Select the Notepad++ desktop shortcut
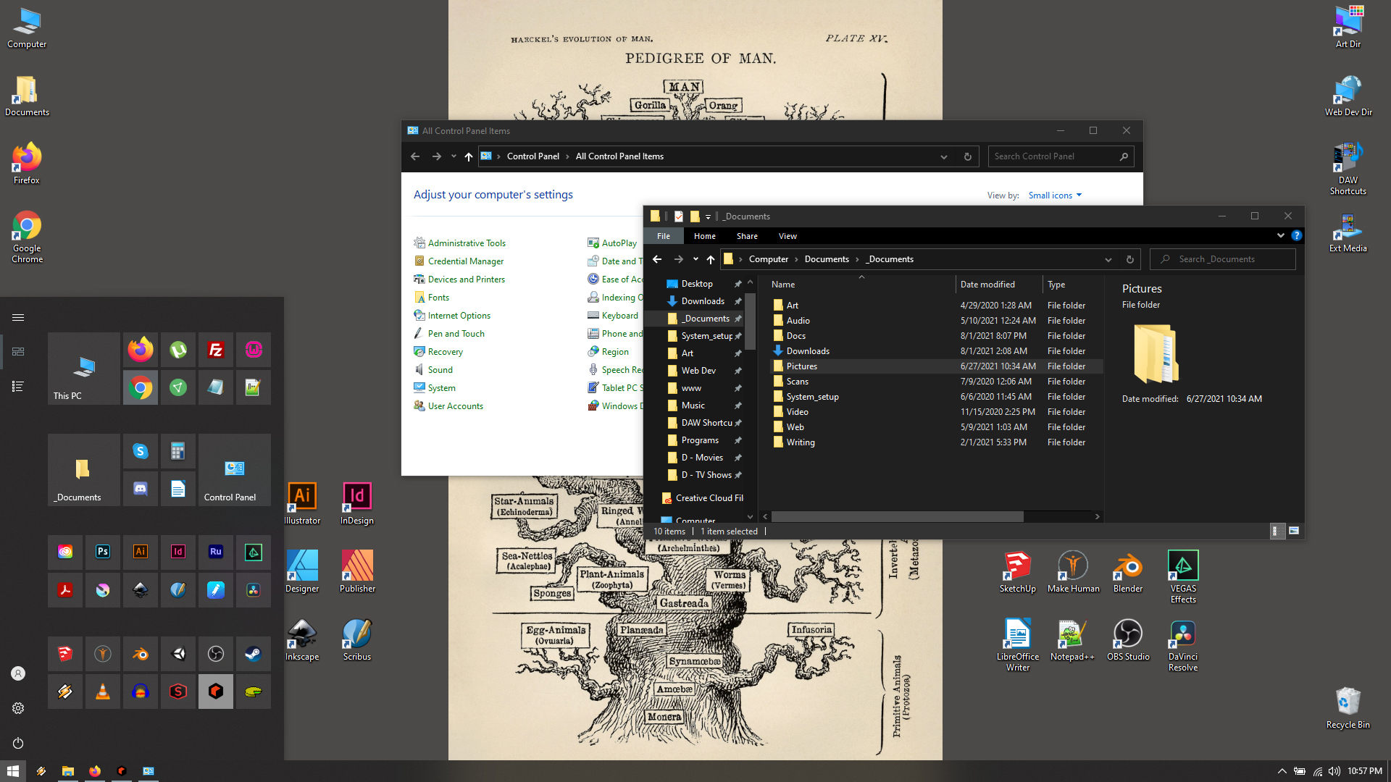1391x782 pixels. point(1073,640)
